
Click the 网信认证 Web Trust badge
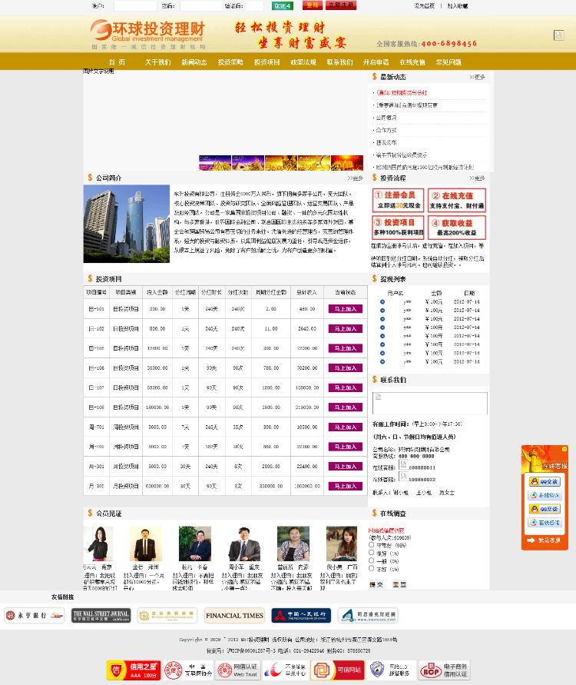pos(238,670)
